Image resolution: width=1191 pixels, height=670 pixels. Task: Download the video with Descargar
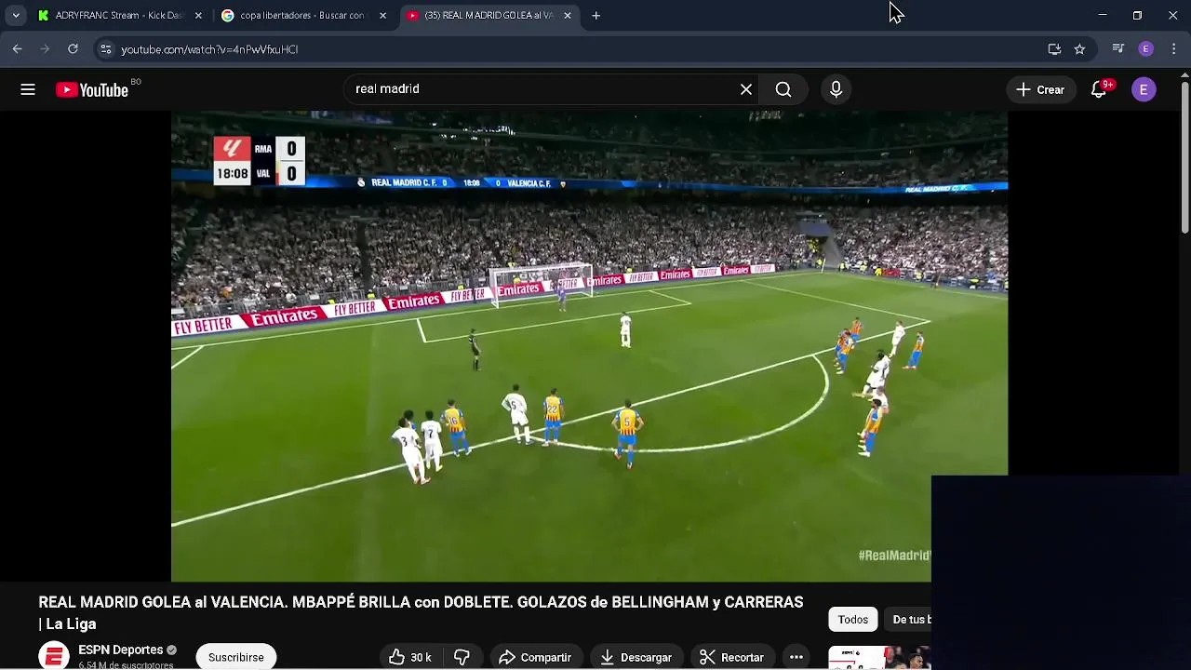[636, 657]
